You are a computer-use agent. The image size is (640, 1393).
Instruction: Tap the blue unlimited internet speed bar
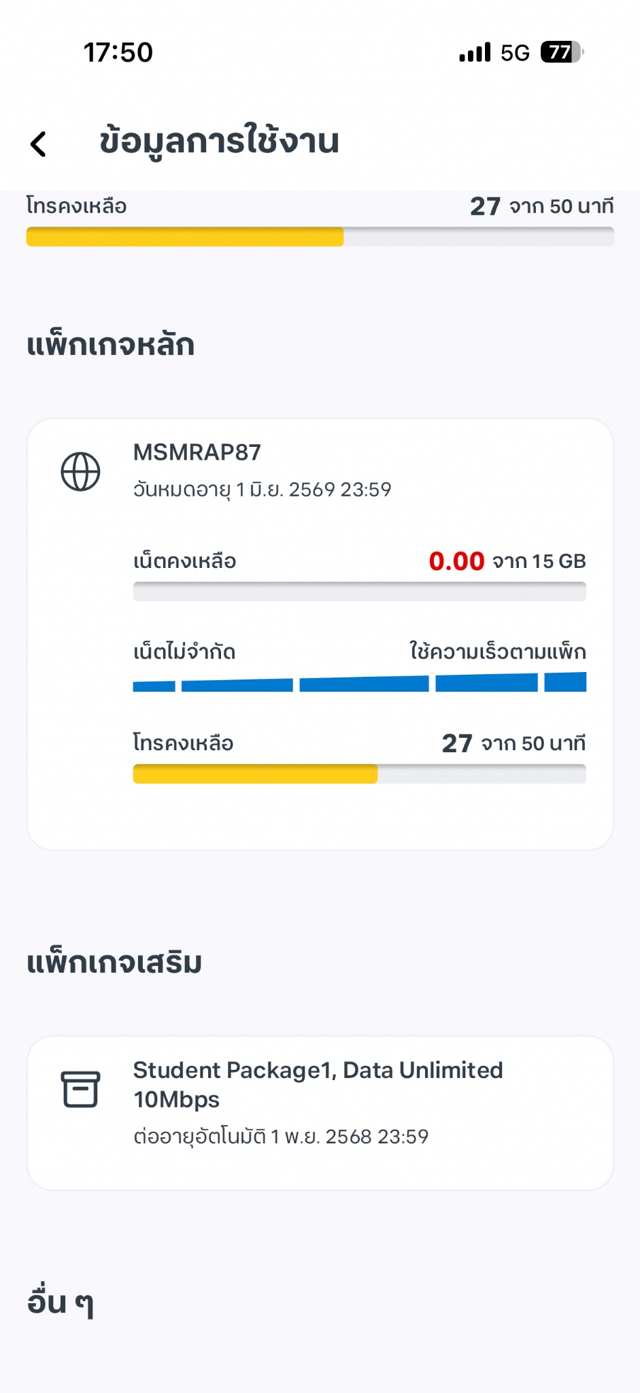(359, 682)
